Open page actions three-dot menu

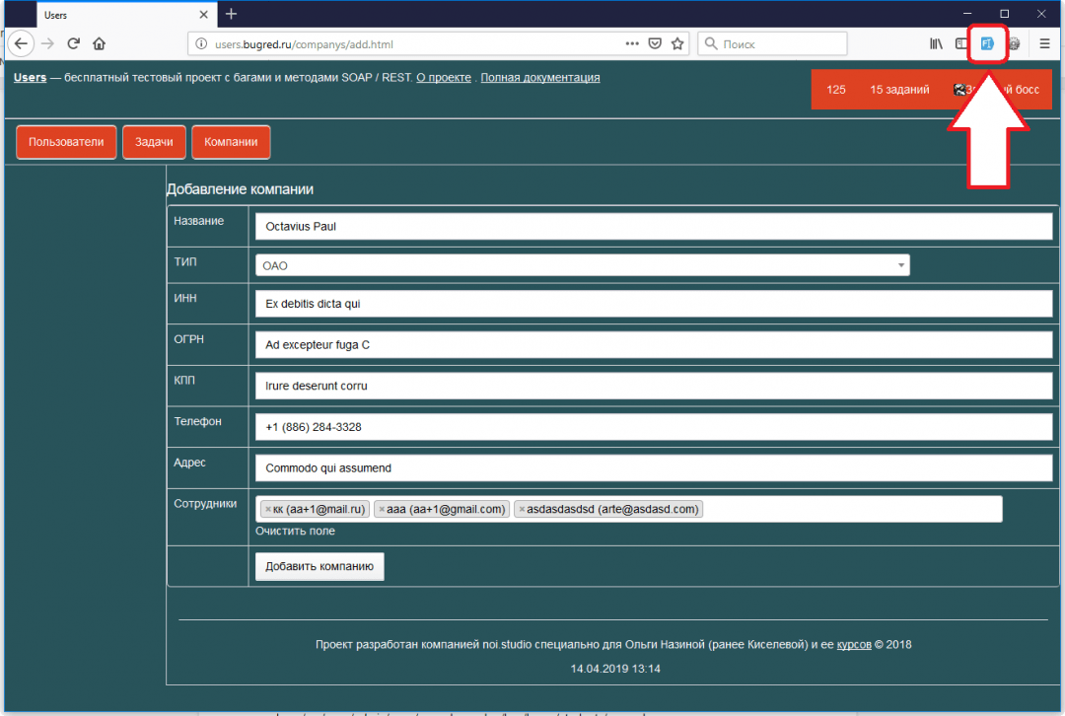pyautogui.click(x=632, y=43)
